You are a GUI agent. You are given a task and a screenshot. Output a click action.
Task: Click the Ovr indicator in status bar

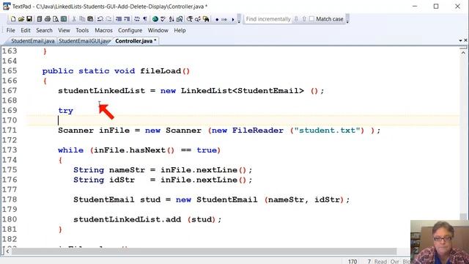coord(394,261)
